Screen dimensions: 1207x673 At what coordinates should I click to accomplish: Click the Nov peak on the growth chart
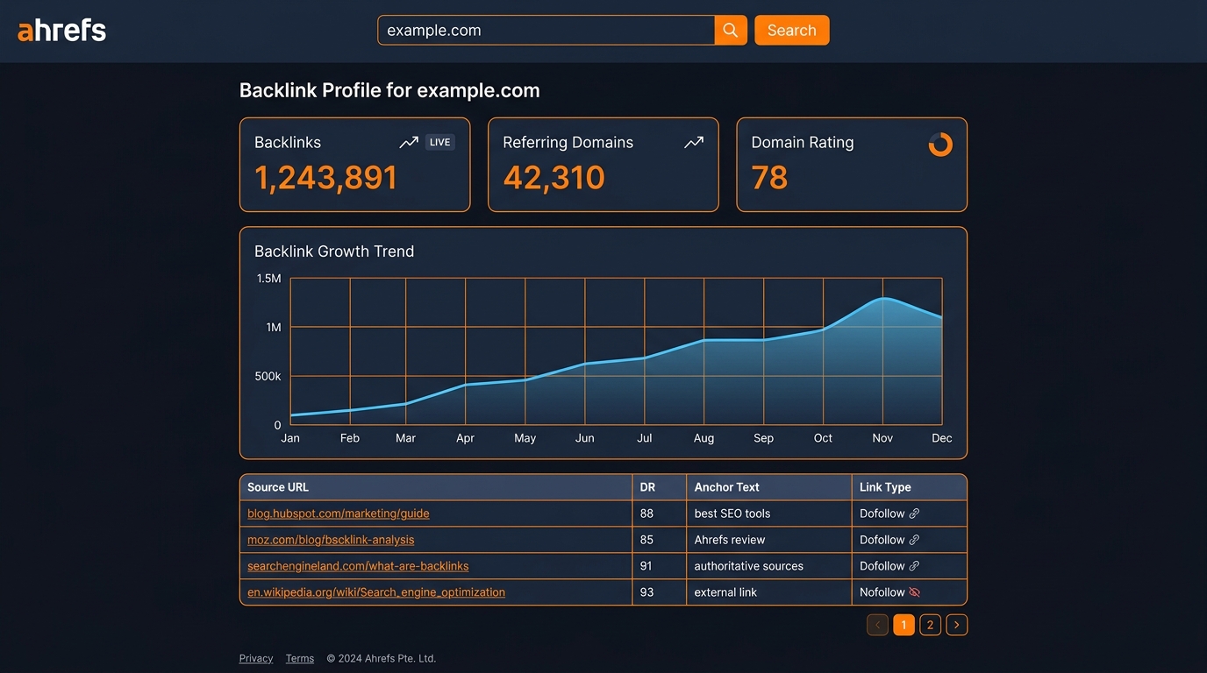pyautogui.click(x=884, y=299)
